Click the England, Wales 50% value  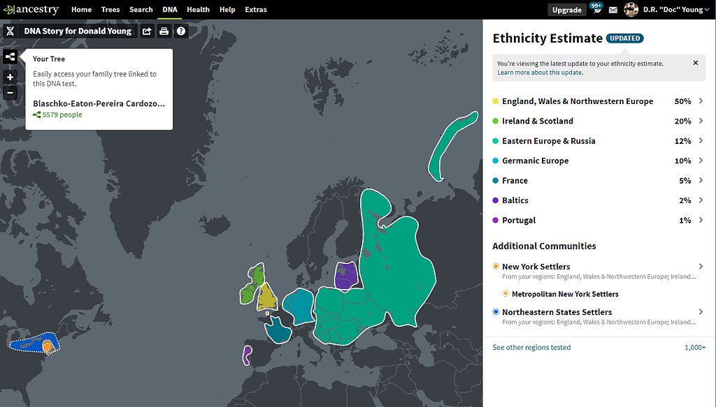tap(682, 101)
